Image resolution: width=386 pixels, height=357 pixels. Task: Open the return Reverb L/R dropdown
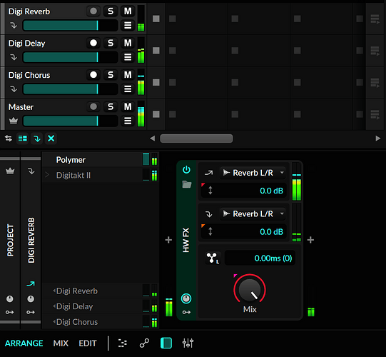click(253, 213)
